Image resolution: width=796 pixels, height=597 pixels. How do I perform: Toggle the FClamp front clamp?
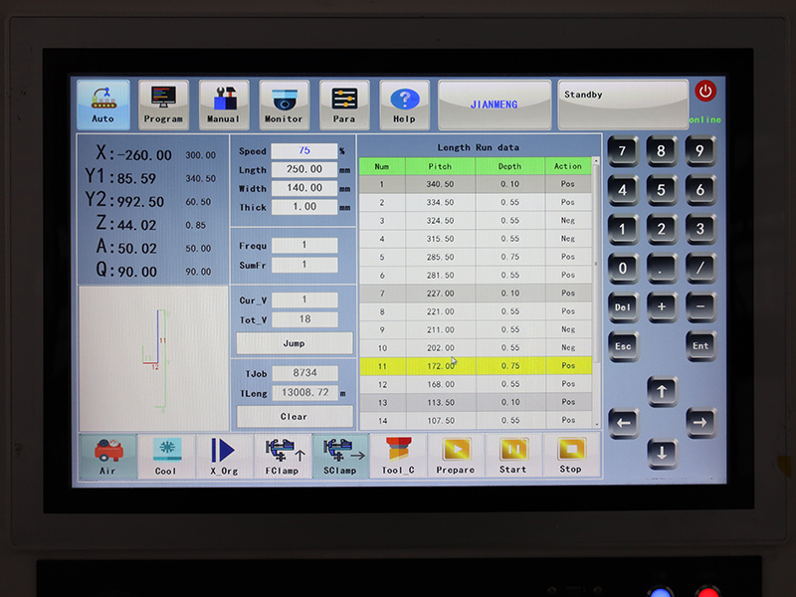(283, 456)
